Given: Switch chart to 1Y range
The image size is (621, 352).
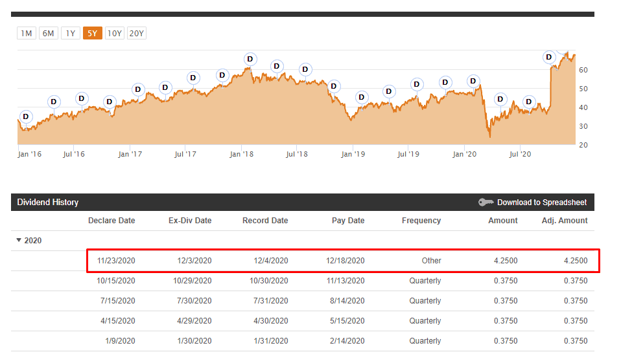Looking at the screenshot, I should point(71,33).
